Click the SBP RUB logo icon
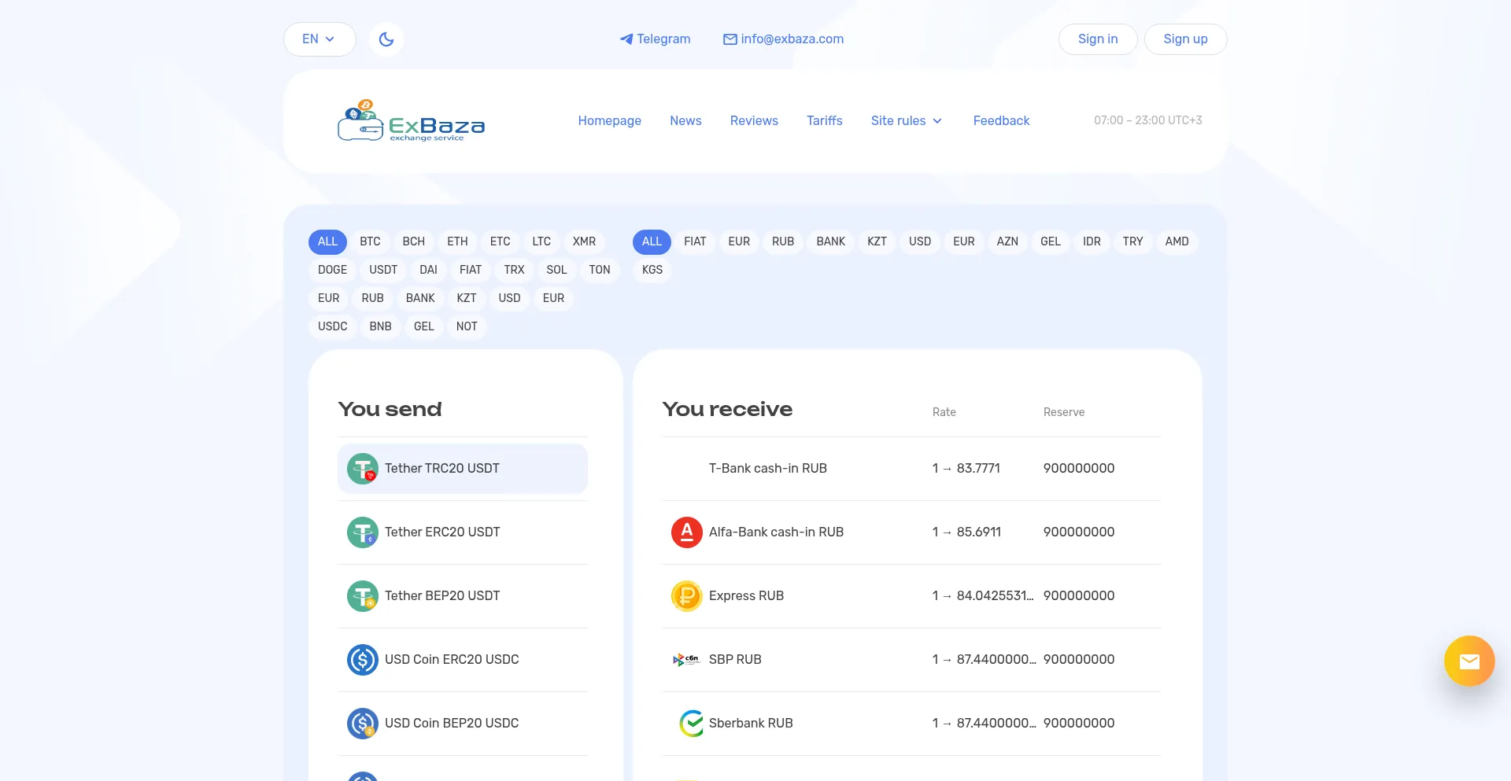The height and width of the screenshot is (781, 1511). (x=687, y=660)
